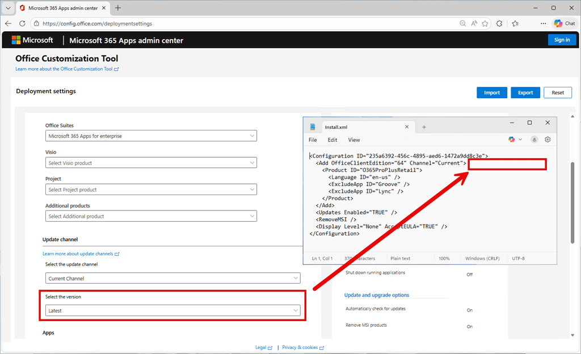Add a new tab in Notepad
581x354 pixels.
pyautogui.click(x=424, y=127)
